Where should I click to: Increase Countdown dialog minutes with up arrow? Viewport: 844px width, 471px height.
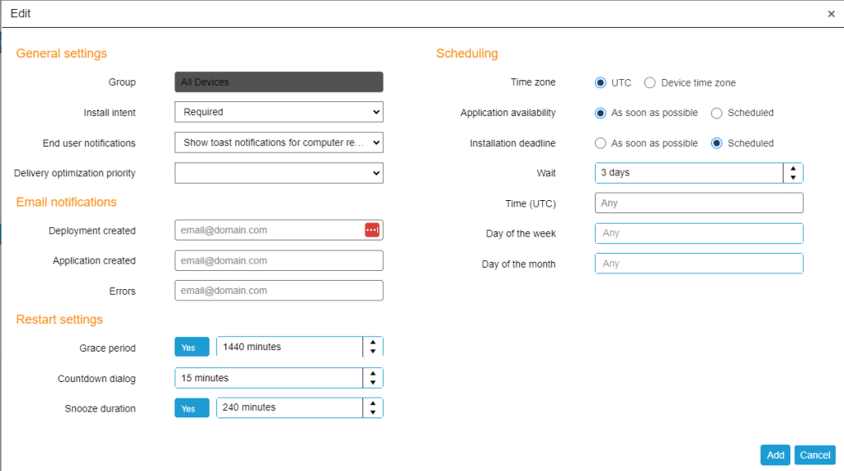[x=373, y=373]
